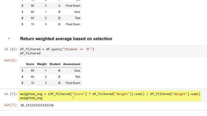Screen dimensions: 207x116
Task: Click score 10 in the upper table
Action: coord(32,24)
